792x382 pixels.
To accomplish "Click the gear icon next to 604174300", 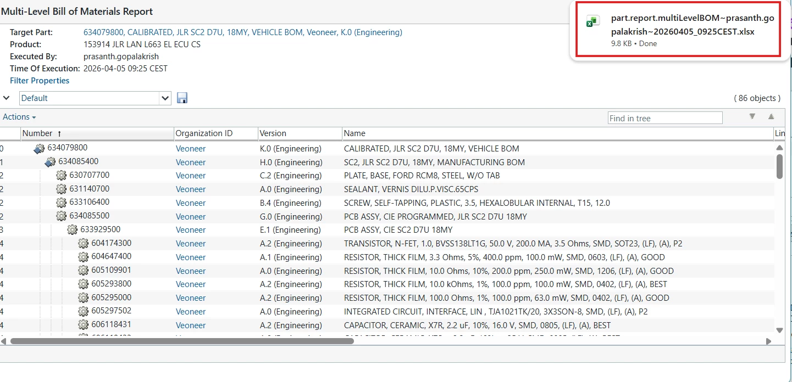I will pyautogui.click(x=83, y=243).
